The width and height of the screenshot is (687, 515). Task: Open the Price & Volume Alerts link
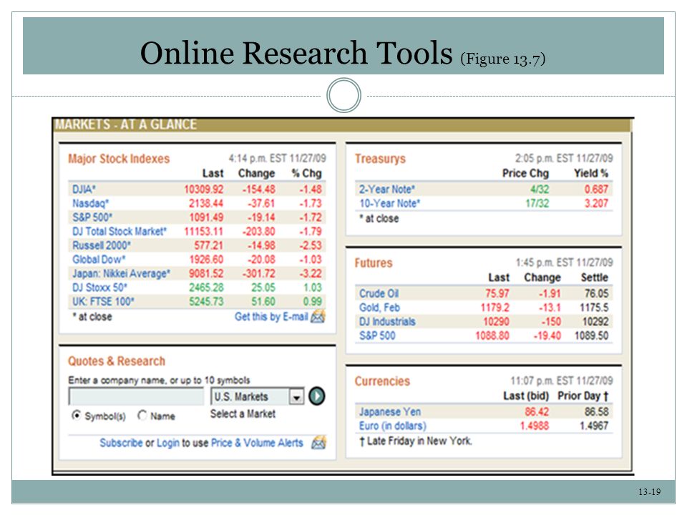257,443
